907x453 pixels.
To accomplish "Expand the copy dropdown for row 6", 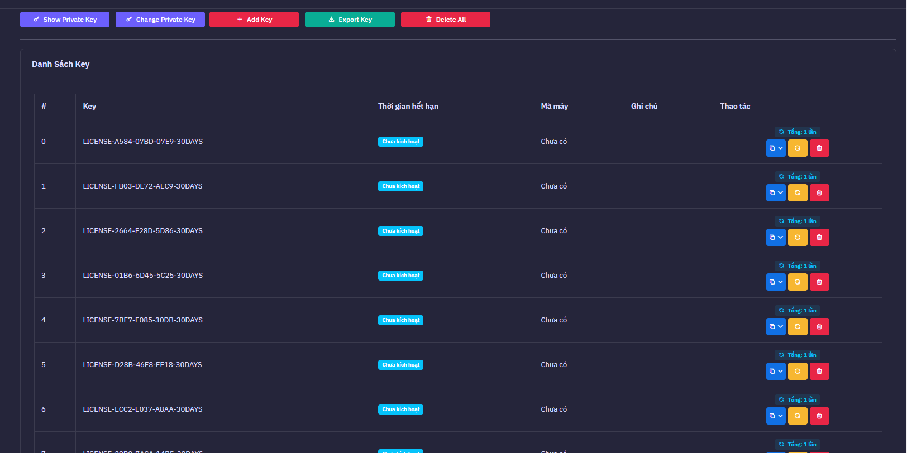I will click(776, 416).
